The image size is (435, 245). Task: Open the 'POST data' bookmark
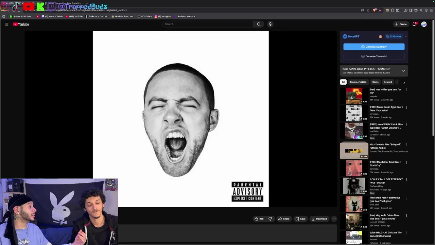tap(144, 16)
